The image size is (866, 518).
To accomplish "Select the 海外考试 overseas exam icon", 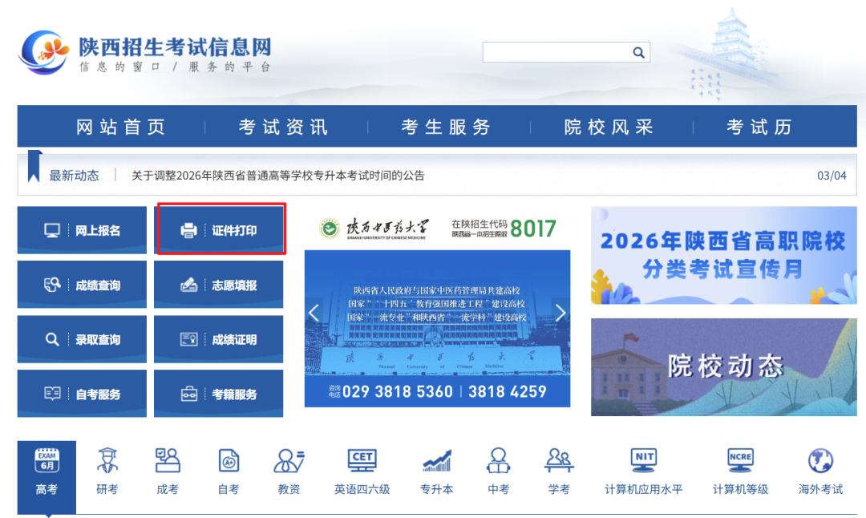I will click(819, 469).
